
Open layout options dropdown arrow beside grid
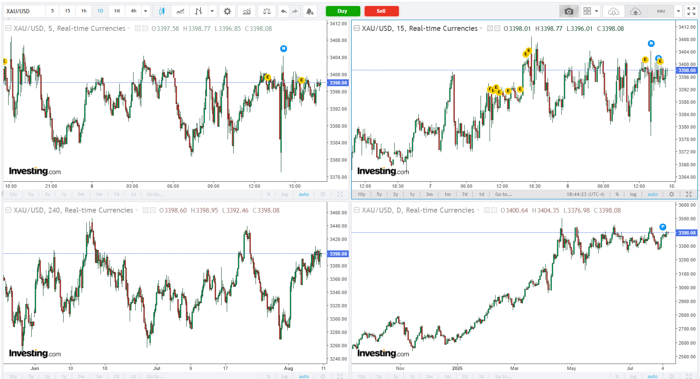pos(597,11)
